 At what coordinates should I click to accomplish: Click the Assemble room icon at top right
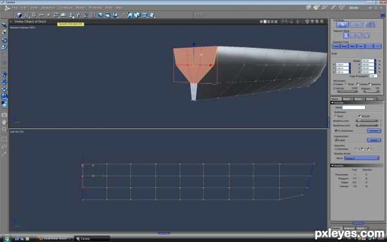tap(308, 8)
